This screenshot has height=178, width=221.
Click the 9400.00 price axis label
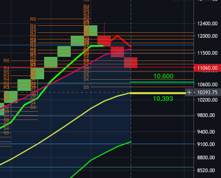[x=206, y=132]
